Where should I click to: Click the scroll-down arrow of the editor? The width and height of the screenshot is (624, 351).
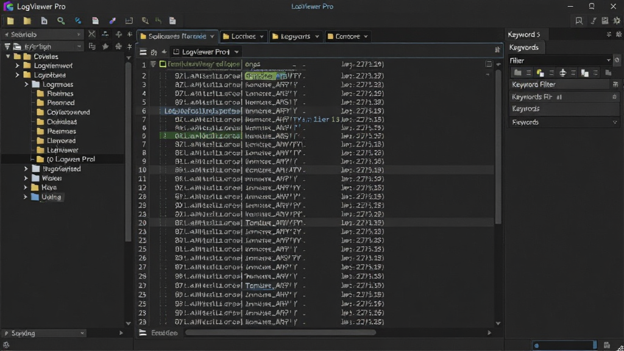tap(498, 324)
